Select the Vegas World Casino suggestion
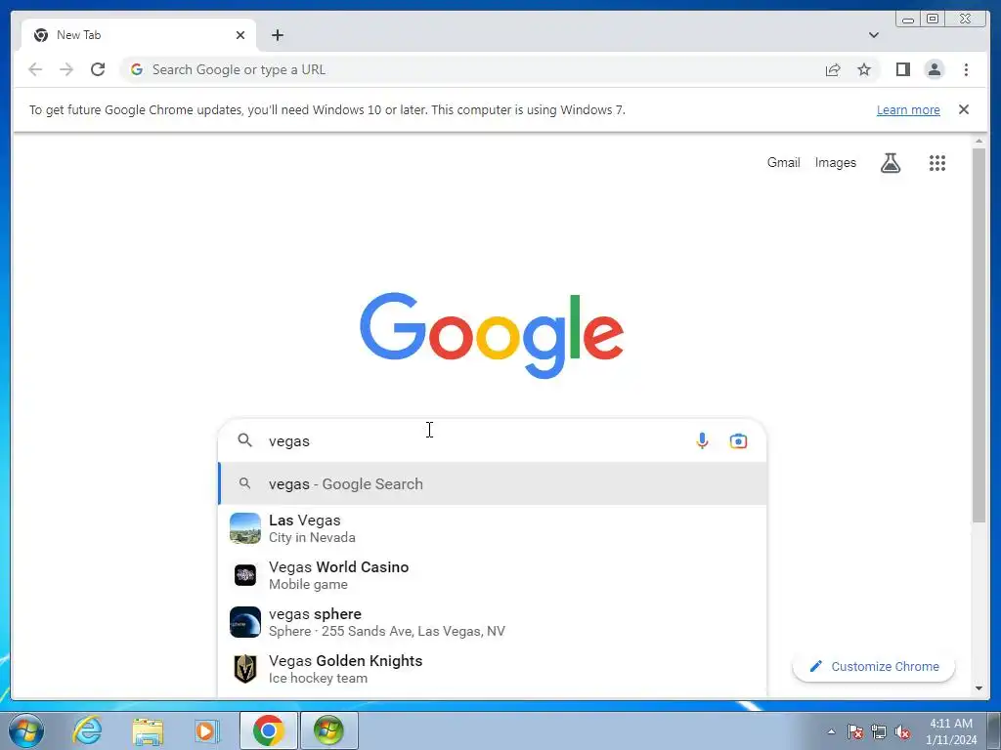The height and width of the screenshot is (750, 1001). [493, 575]
